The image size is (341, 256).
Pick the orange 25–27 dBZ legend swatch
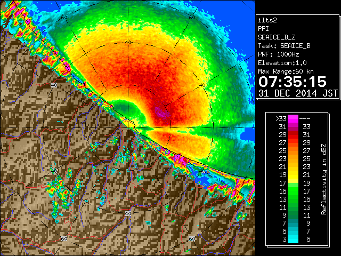coord(293,151)
